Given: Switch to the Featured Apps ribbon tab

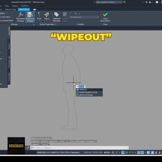Looking at the screenshot, I should (x=10, y=10).
